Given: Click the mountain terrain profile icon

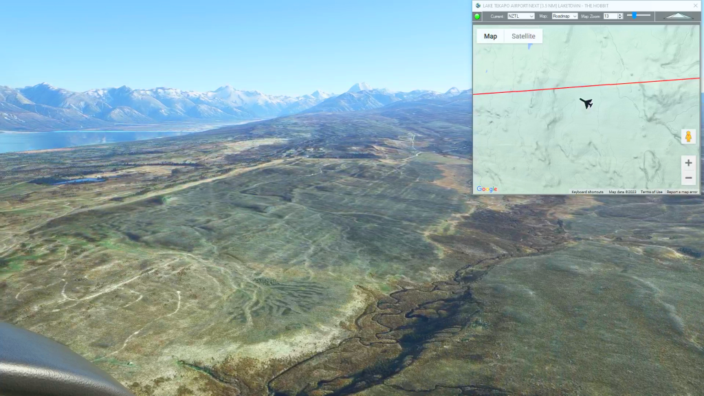Looking at the screenshot, I should point(679,16).
